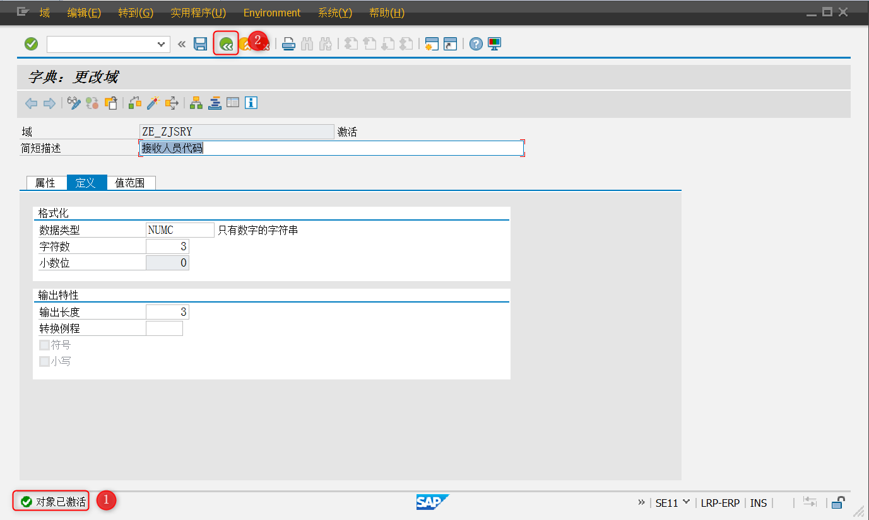Open Help with the question mark icon
Screen dimensions: 869x520
click(475, 43)
